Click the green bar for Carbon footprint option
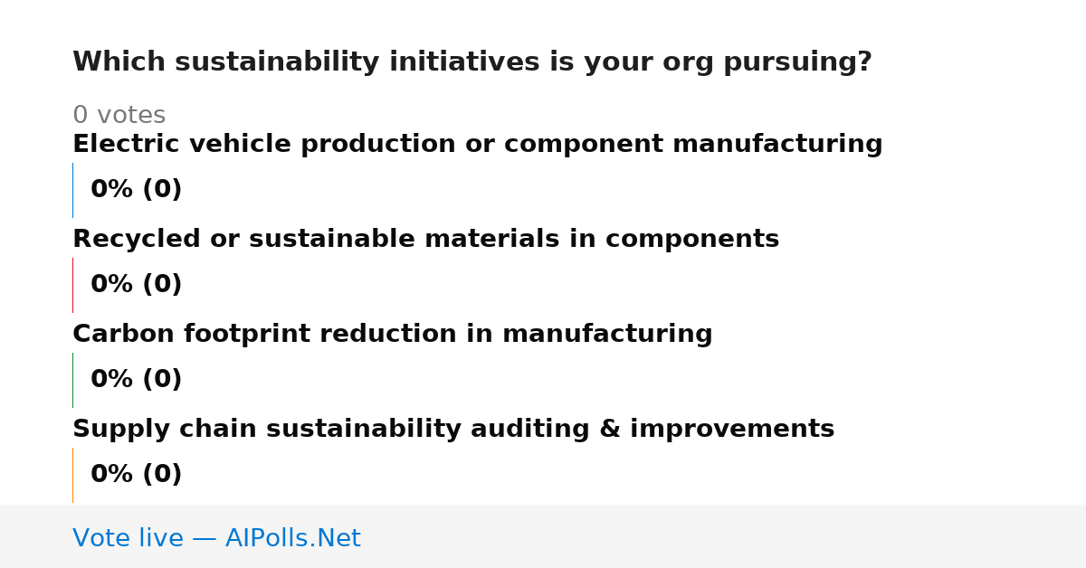The height and width of the screenshot is (568, 1086). point(72,380)
